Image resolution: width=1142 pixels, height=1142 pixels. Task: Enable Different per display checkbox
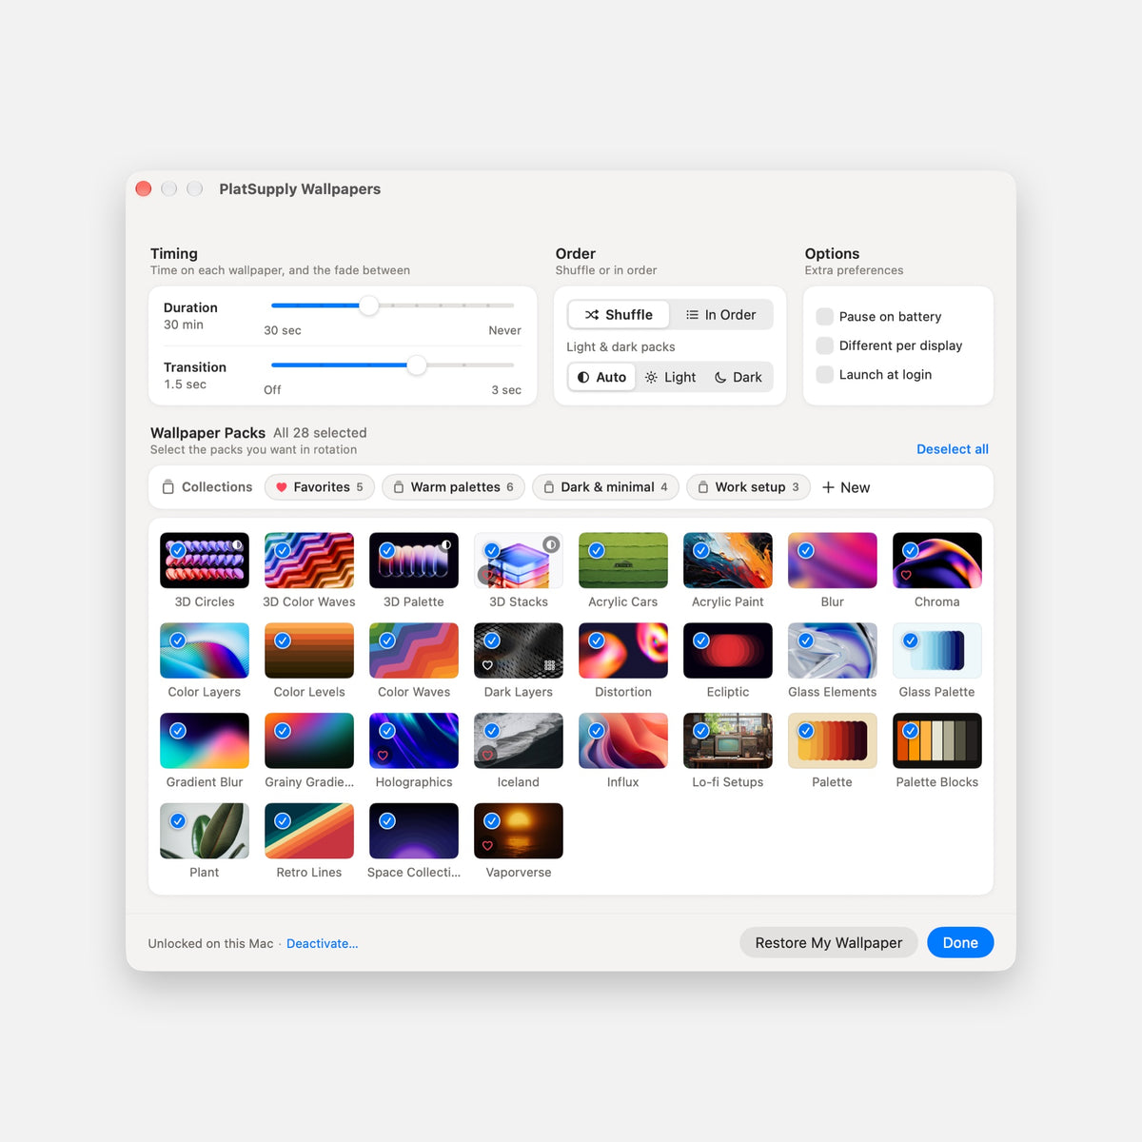coord(825,345)
